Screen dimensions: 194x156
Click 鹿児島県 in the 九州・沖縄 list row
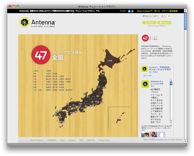69,90
